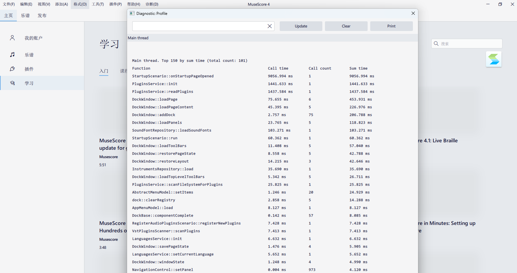Click the music note scores icon
Image resolution: width=517 pixels, height=273 pixels.
[x=12, y=55]
